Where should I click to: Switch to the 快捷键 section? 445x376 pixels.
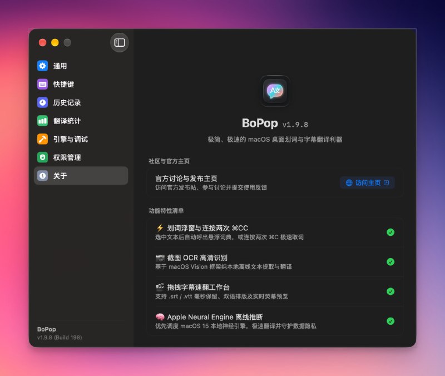81,85
